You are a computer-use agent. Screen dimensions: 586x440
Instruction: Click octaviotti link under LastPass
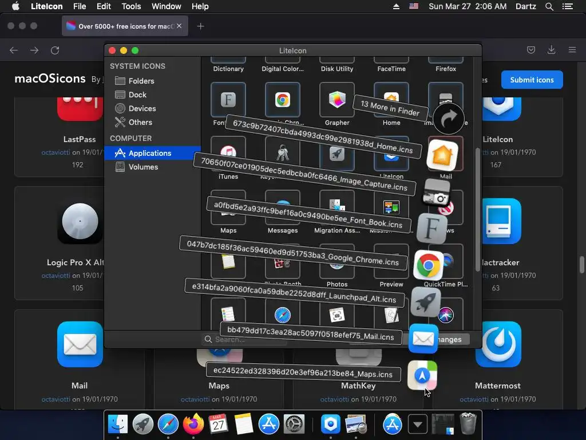(56, 152)
